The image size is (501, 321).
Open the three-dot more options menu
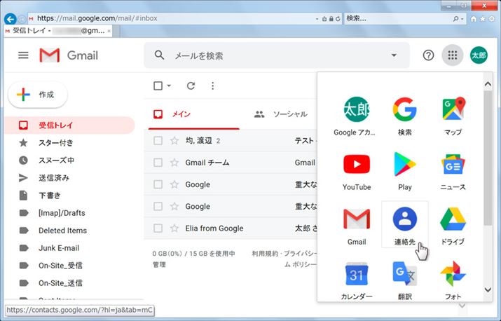[213, 86]
